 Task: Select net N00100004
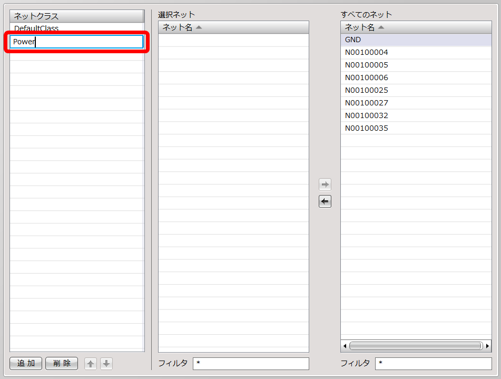[x=366, y=53]
